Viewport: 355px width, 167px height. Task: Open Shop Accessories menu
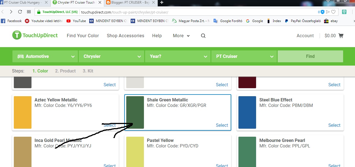click(x=125, y=36)
